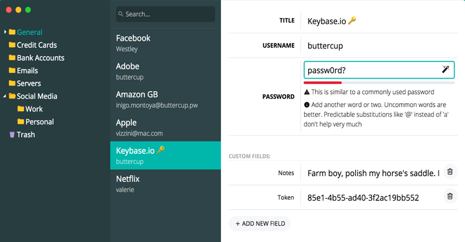The image size is (465, 242).
Task: Select the General group label
Action: tap(30, 32)
